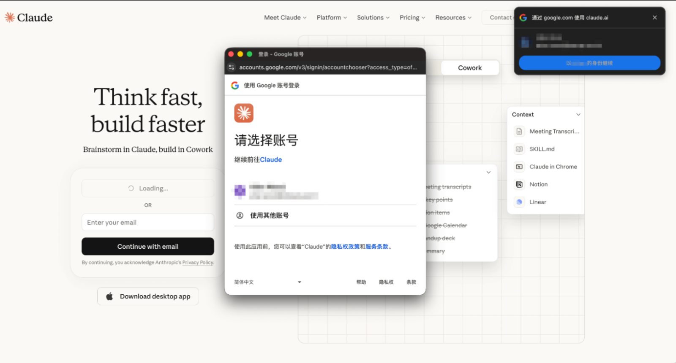Click the Enter your email field
Screen dimensions: 676x363
tap(148, 223)
